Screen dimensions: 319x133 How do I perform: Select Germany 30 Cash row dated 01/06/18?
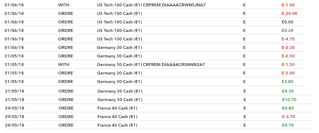pos(155,48)
